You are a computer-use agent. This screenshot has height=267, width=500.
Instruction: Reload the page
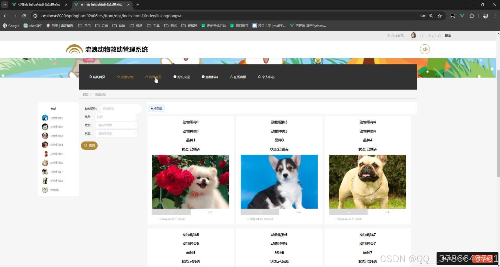[x=24, y=16]
